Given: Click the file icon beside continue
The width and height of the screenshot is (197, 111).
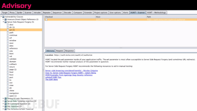Looking at the screenshot, I should point(8,35).
